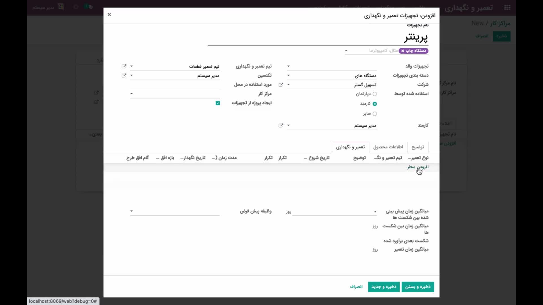Viewport: 543px width, 305px height.
Task: Open the apps grid menu icon
Action: pyautogui.click(x=507, y=8)
